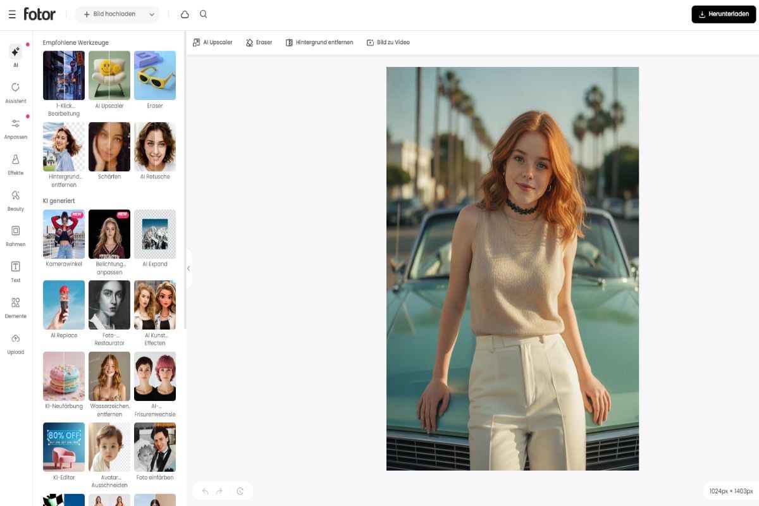
Task: Click the KI generiert section heading
Action: pos(59,201)
